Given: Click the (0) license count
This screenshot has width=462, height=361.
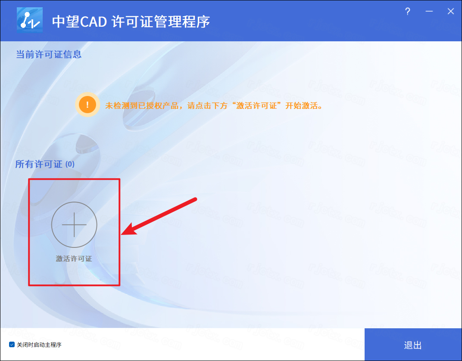Looking at the screenshot, I should 70,164.
